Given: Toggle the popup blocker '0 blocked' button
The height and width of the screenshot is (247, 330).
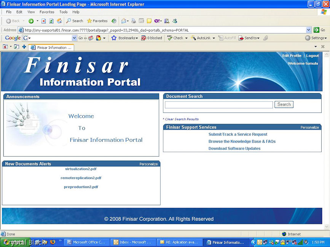Looking at the screenshot, I should tap(151, 38).
